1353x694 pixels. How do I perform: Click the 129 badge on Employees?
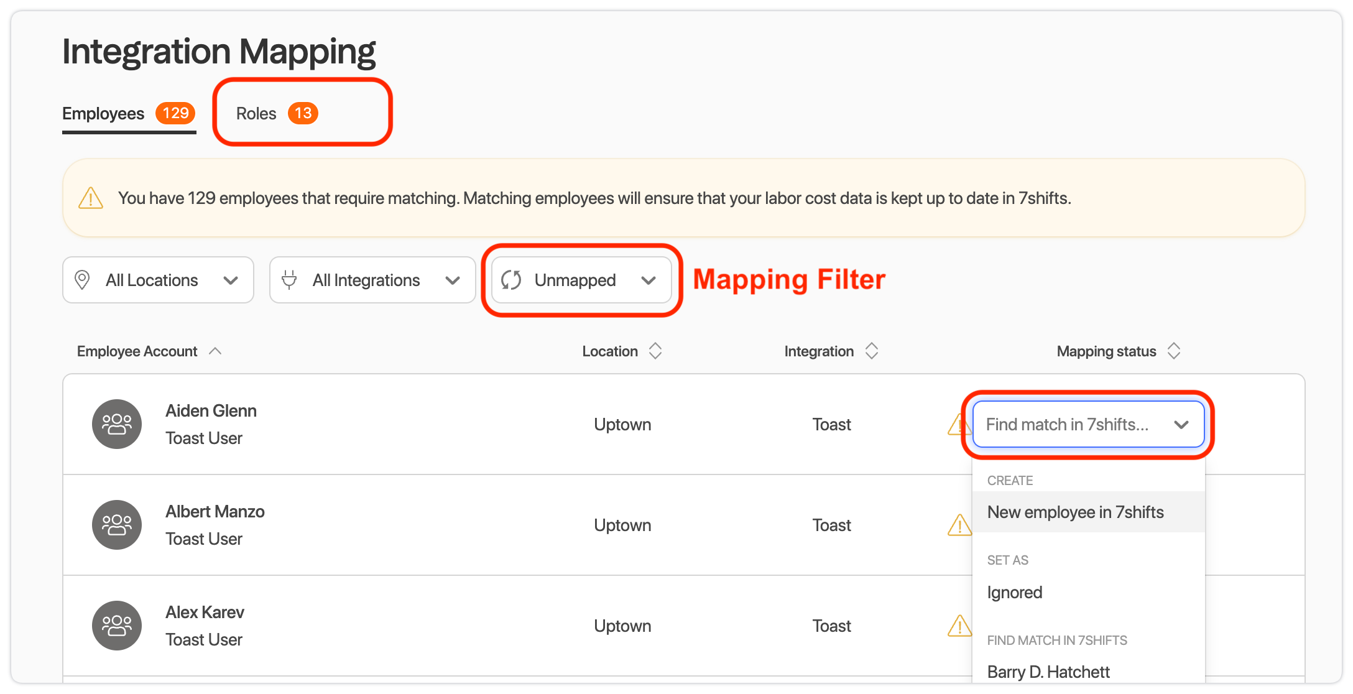pos(175,113)
